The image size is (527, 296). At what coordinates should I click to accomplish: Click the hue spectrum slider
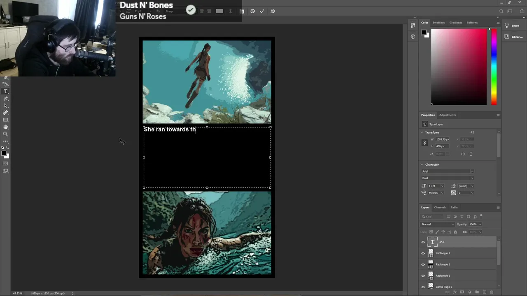pos(494,67)
